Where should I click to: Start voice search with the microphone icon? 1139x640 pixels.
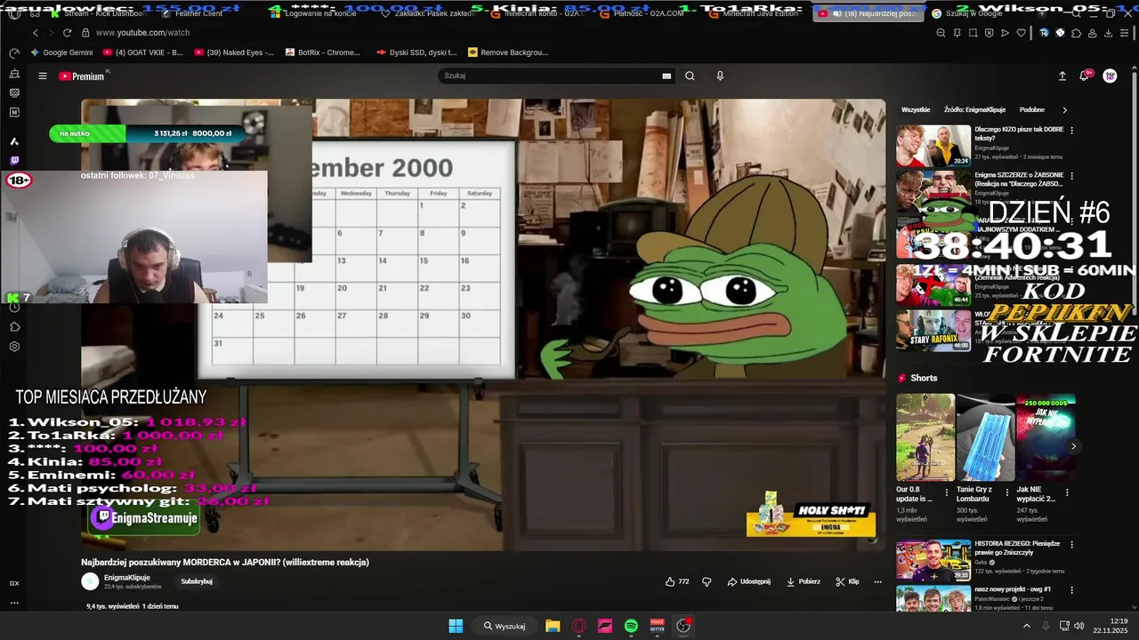click(720, 76)
